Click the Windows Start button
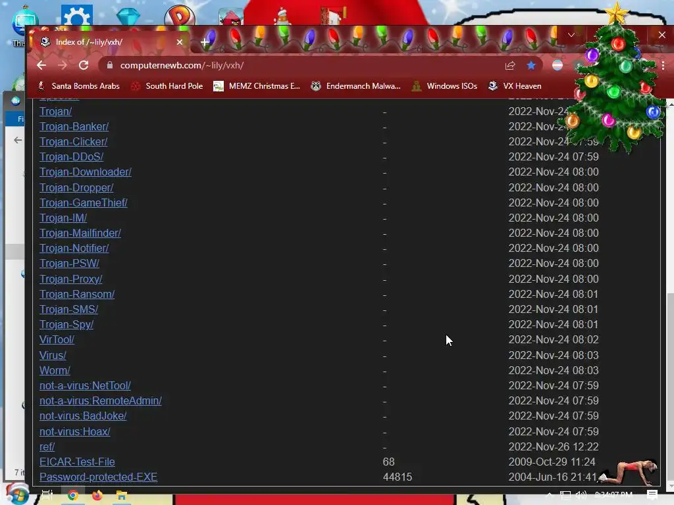 click(17, 494)
